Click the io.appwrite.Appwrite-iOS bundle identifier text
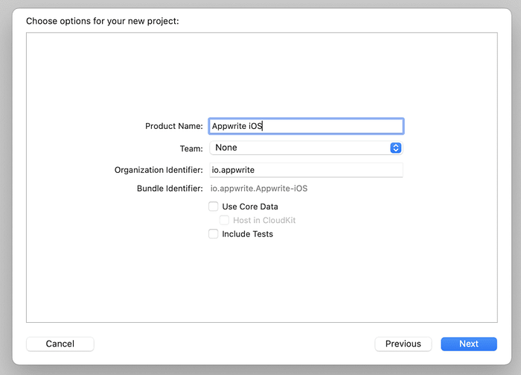The width and height of the screenshot is (521, 375). pos(259,189)
